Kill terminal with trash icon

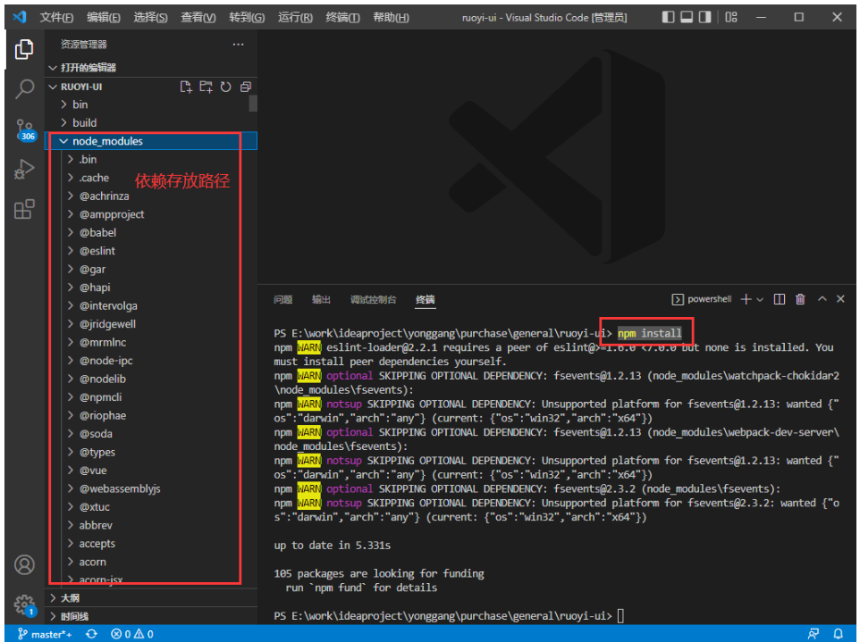(800, 299)
